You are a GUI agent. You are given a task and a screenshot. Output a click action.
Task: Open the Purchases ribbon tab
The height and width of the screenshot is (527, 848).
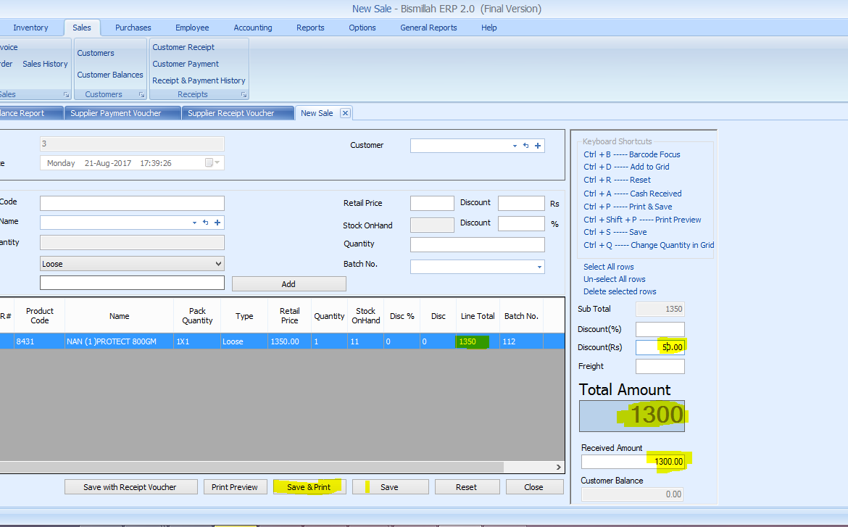133,28
